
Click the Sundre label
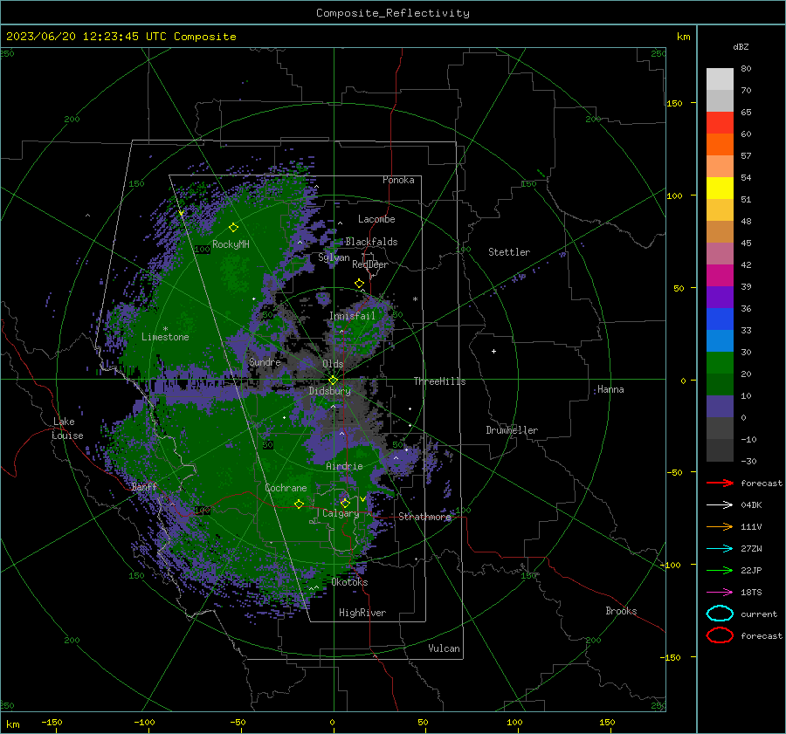[x=265, y=361]
